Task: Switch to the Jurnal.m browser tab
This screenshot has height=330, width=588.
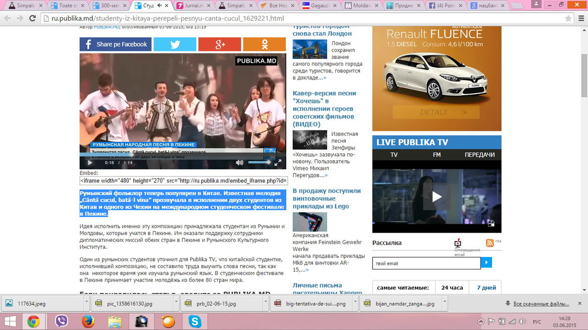Action: coord(193,6)
